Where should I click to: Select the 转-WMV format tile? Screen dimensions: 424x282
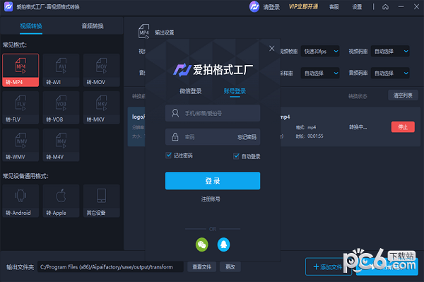click(20, 145)
